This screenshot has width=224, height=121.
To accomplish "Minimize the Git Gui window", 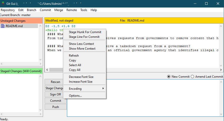I will [195, 4].
